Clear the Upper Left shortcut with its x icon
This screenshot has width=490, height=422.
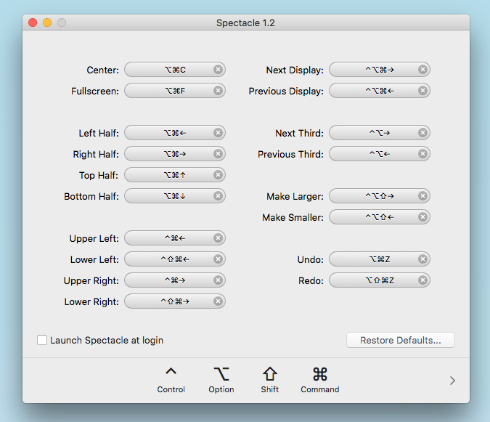click(x=218, y=238)
